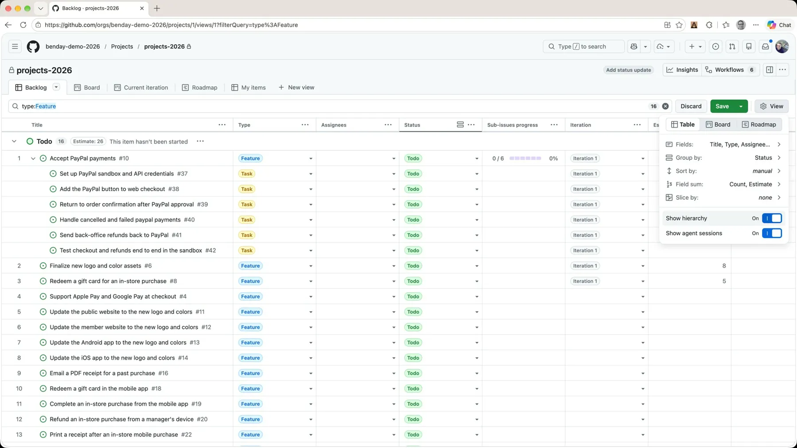Click sub-issues progress bar for PayPal row
Image resolution: width=797 pixels, height=448 pixels.
tap(525, 158)
